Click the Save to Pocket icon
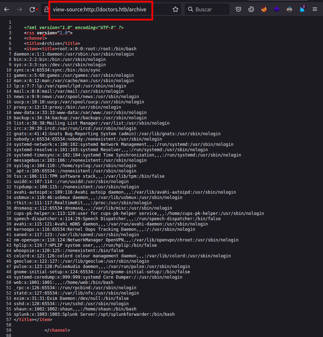Image resolution: width=323 pixels, height=337 pixels. [x=239, y=10]
